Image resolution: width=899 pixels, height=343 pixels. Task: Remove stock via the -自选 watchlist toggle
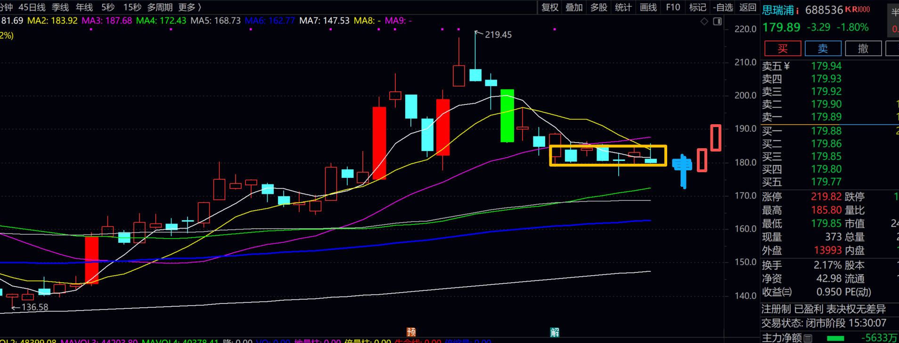coord(723,7)
